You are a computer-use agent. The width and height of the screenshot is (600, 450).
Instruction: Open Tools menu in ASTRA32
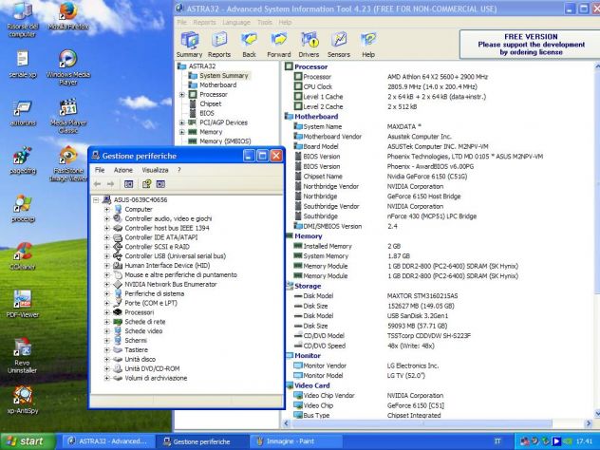(265, 22)
